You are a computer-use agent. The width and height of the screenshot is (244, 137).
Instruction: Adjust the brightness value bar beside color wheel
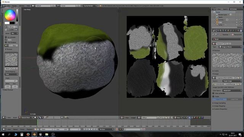17,15
